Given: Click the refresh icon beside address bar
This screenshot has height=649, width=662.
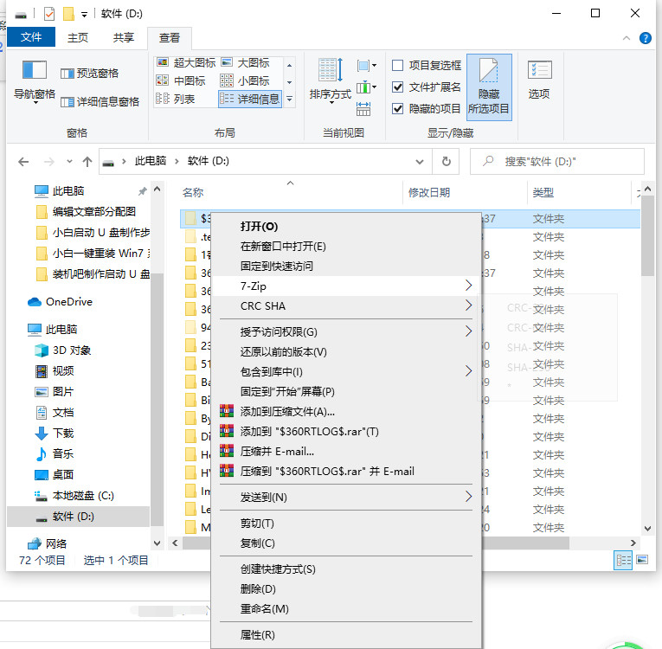Looking at the screenshot, I should 446,162.
